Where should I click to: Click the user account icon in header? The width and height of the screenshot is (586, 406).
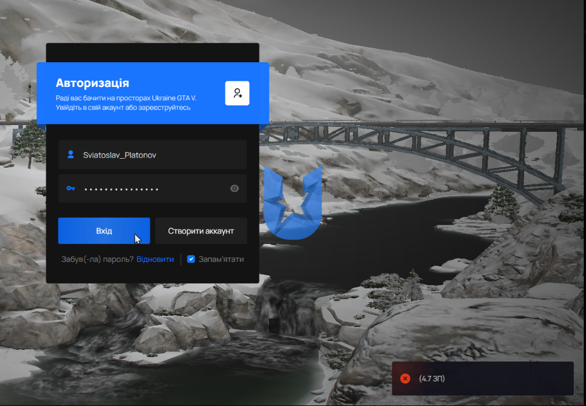click(237, 93)
